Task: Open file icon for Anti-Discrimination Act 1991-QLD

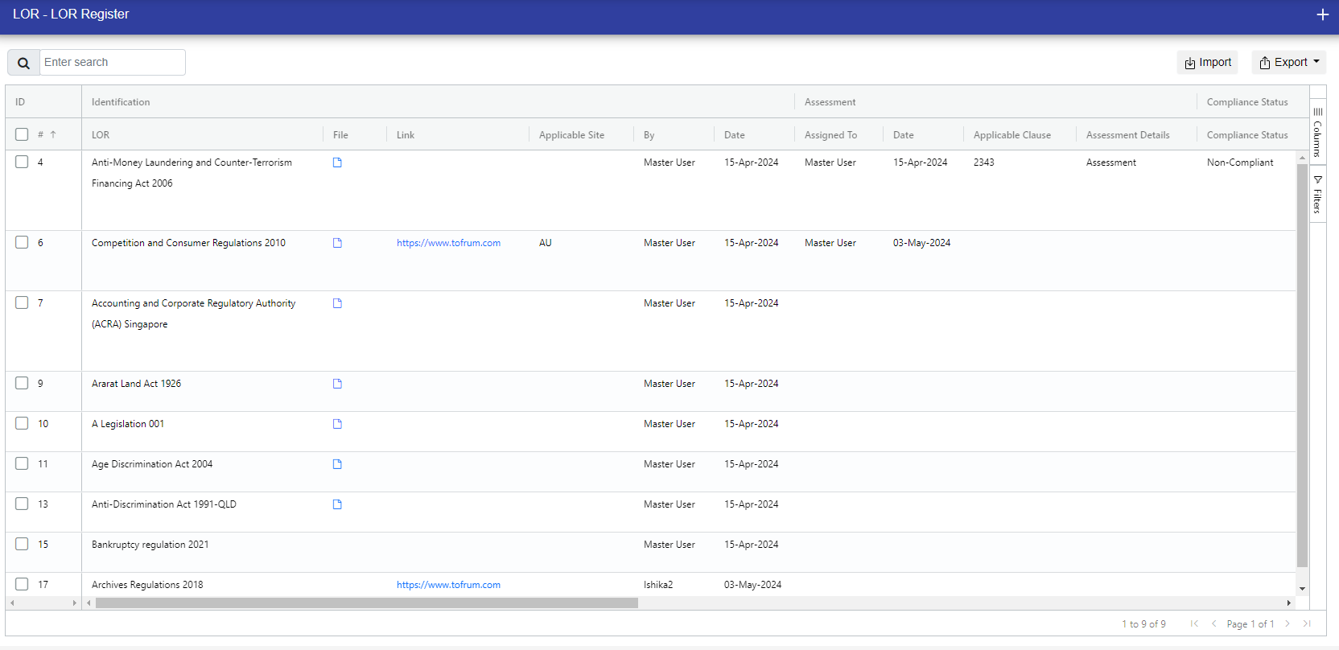Action: 337,504
